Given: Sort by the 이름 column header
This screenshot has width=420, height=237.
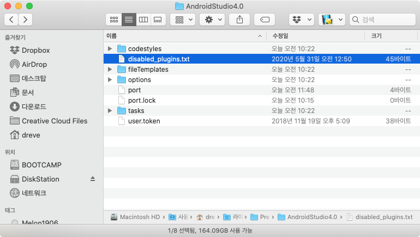Looking at the screenshot, I should pyautogui.click(x=185, y=36).
